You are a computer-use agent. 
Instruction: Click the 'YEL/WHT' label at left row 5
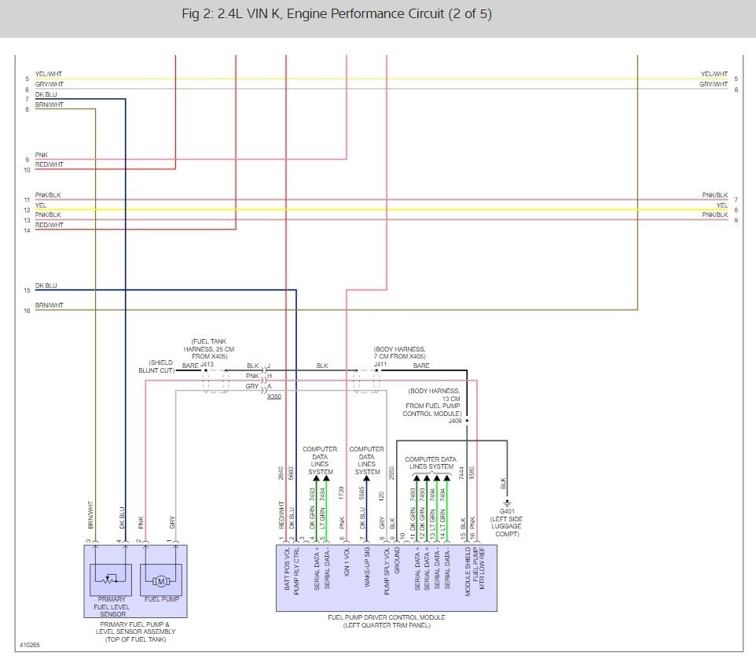coord(48,74)
